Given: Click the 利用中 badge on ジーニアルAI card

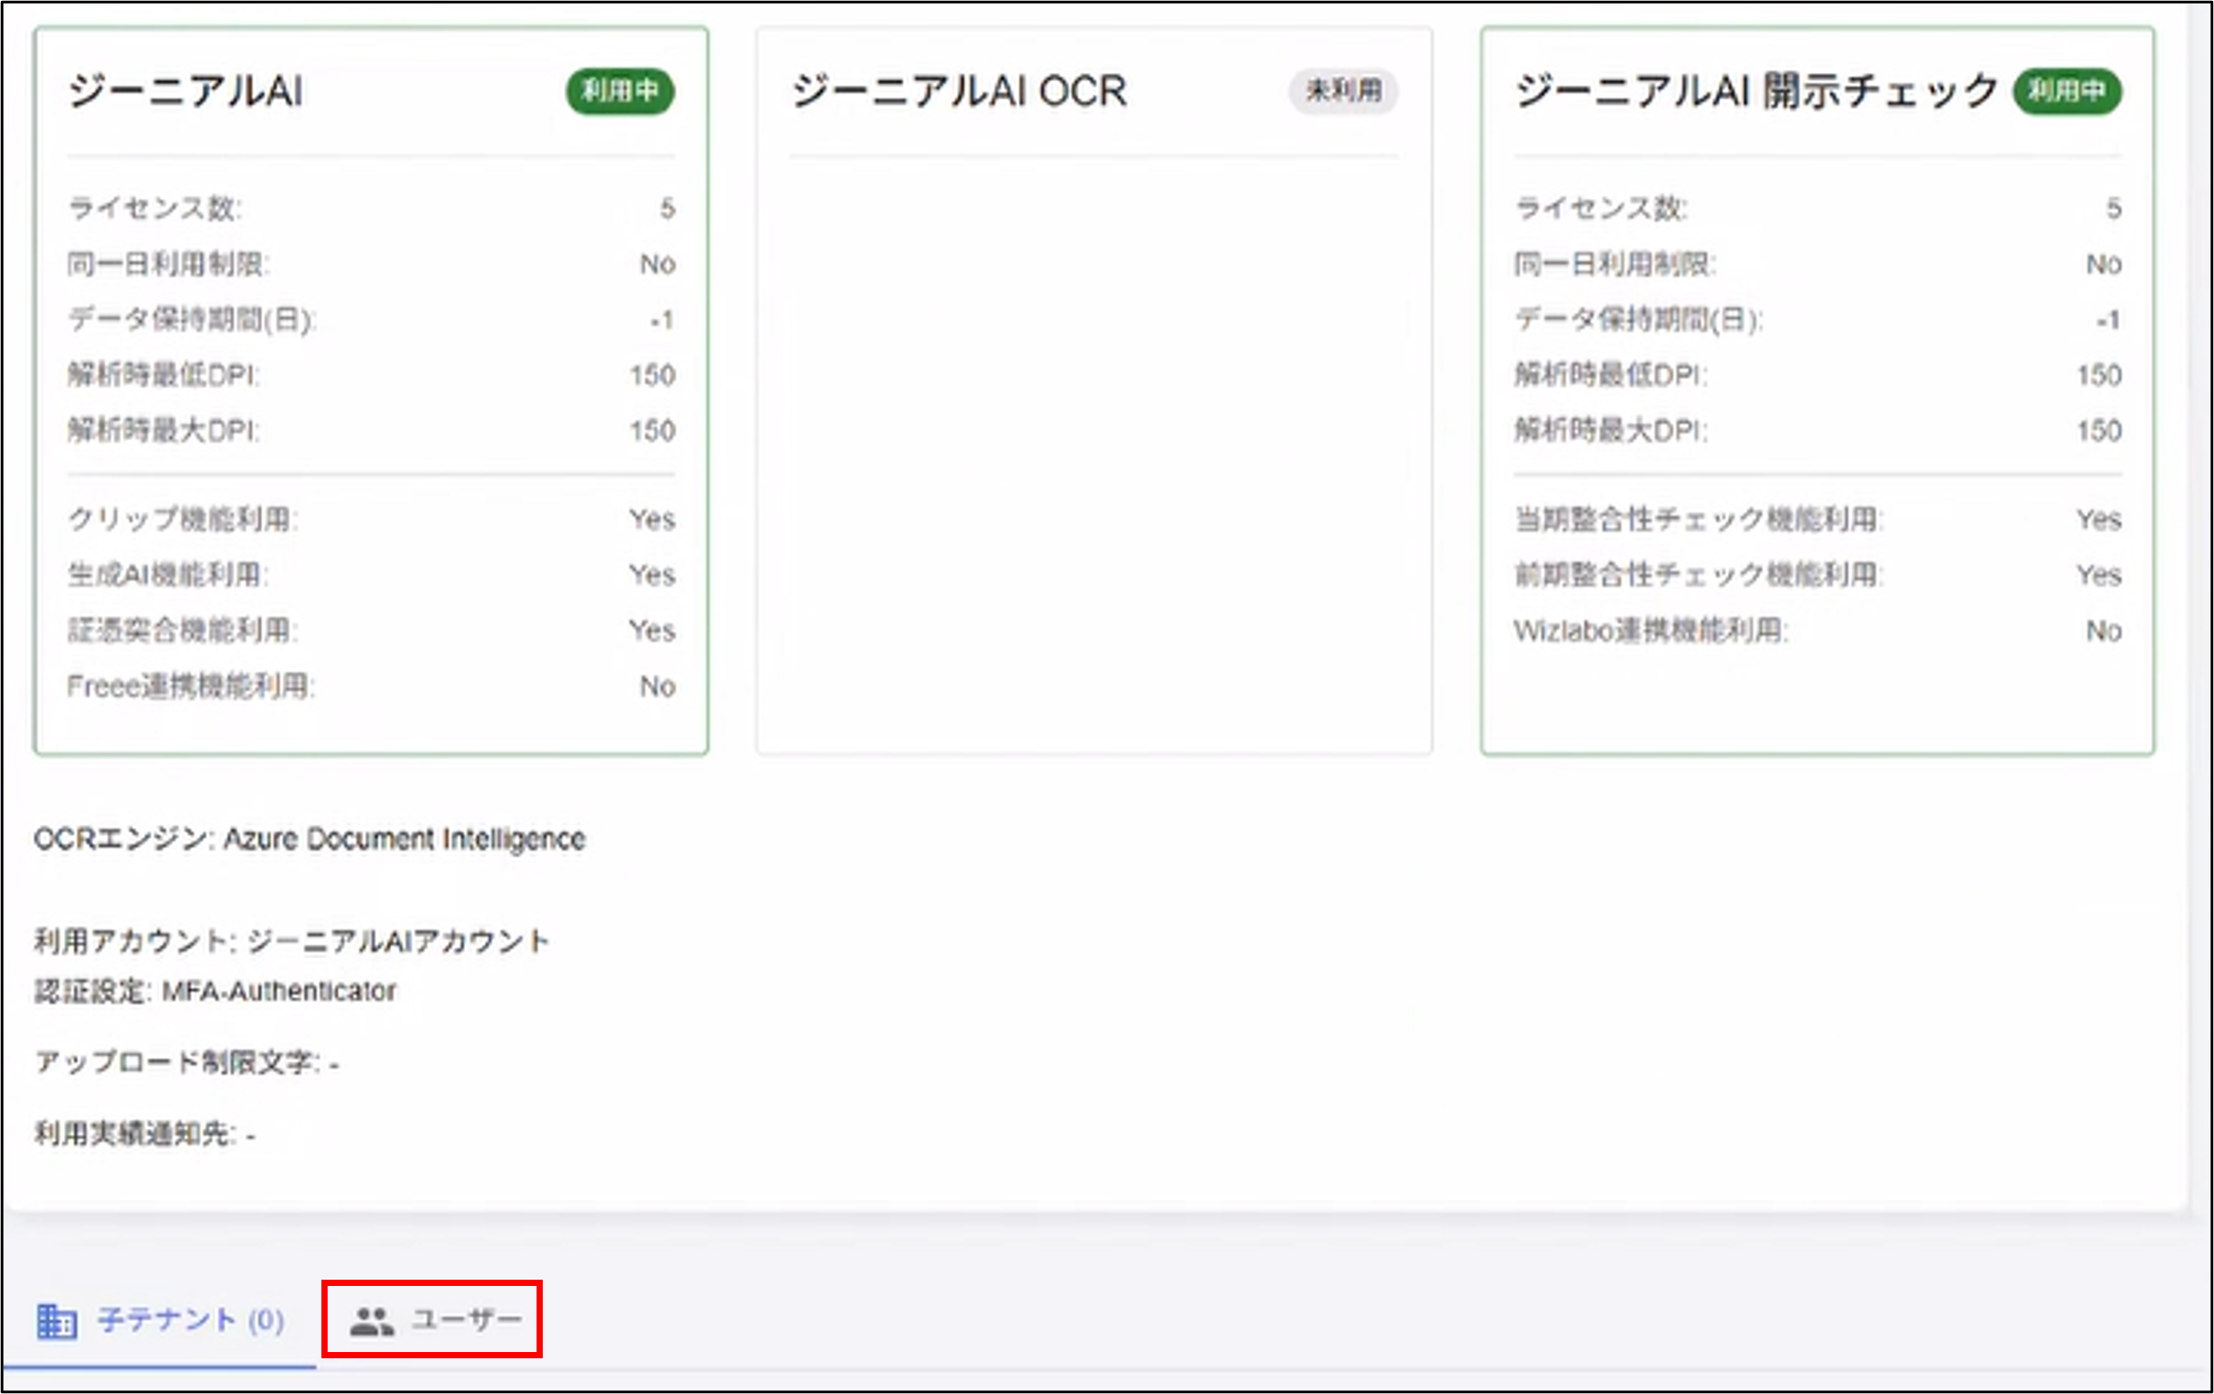Looking at the screenshot, I should pyautogui.click(x=620, y=91).
